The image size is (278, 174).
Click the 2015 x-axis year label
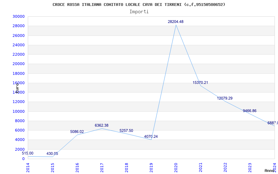click(x=52, y=168)
